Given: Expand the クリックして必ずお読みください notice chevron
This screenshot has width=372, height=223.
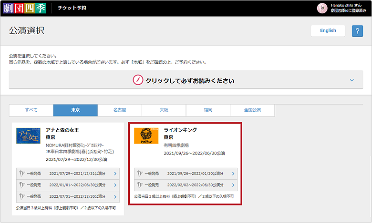Looking at the screenshot, I should coord(352,80).
